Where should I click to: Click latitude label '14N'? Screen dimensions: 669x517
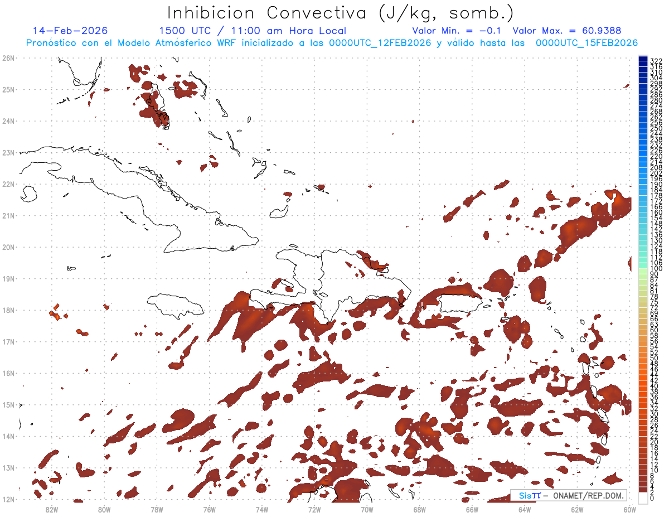point(8,436)
